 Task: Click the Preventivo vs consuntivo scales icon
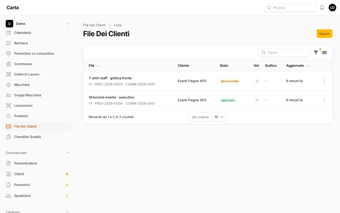[x=8, y=54]
